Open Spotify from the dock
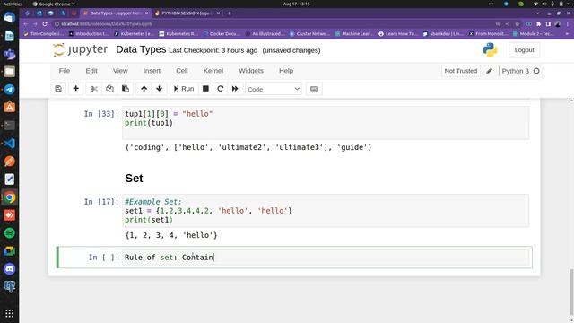Image resolution: width=574 pixels, height=323 pixels. 10,233
